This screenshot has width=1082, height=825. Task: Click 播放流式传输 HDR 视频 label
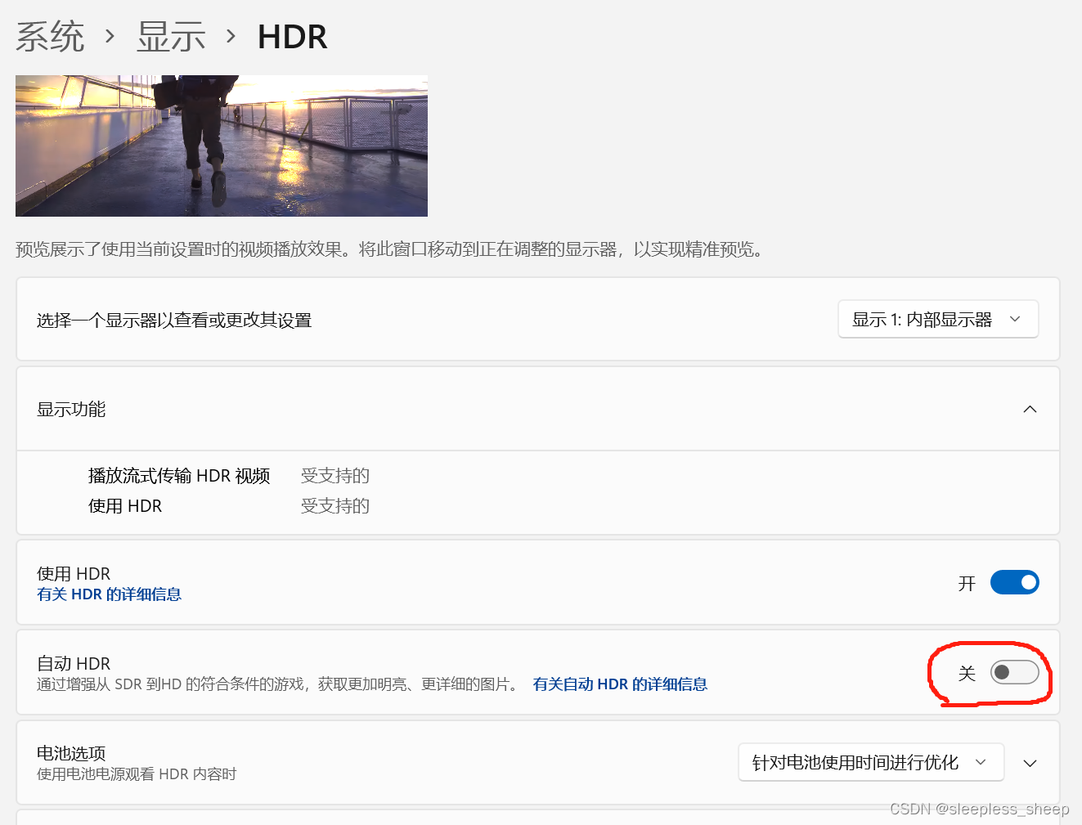(x=179, y=476)
